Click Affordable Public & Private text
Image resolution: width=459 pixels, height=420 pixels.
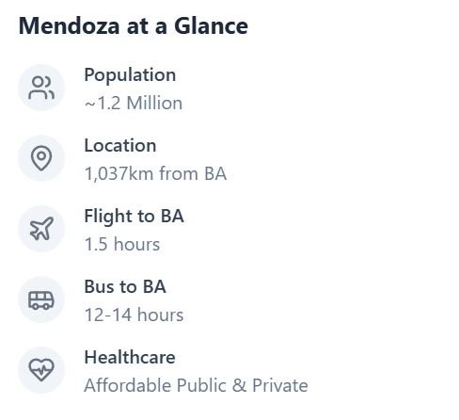(x=196, y=385)
